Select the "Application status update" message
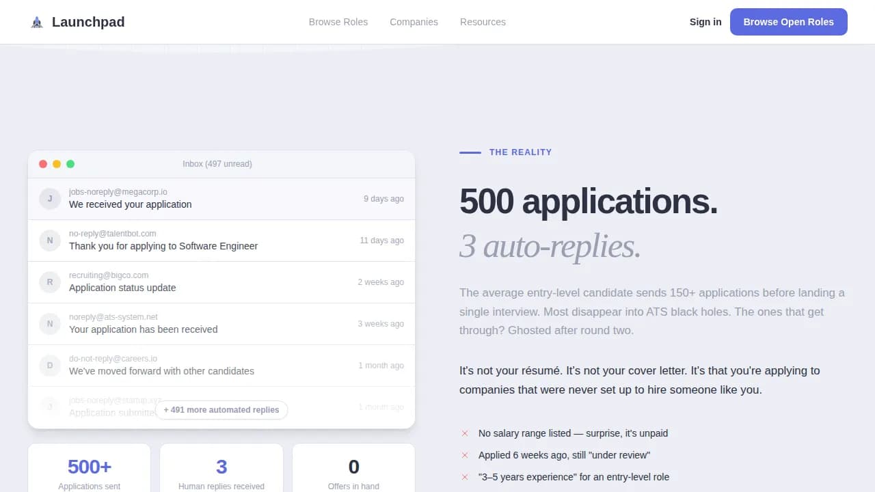Viewport: 875px width, 492px height. pos(122,288)
